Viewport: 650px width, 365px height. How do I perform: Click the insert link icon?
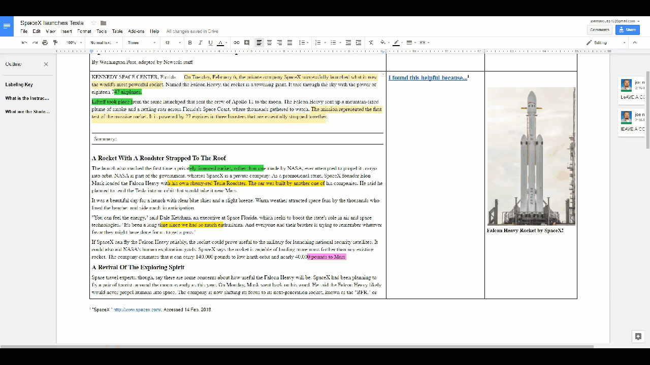pyautogui.click(x=237, y=43)
